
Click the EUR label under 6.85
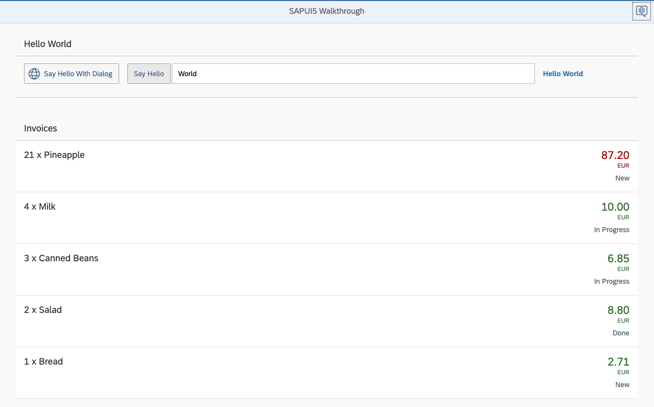623,269
